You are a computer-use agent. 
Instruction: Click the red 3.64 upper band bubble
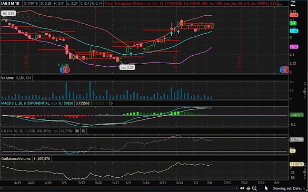pos(294,15)
